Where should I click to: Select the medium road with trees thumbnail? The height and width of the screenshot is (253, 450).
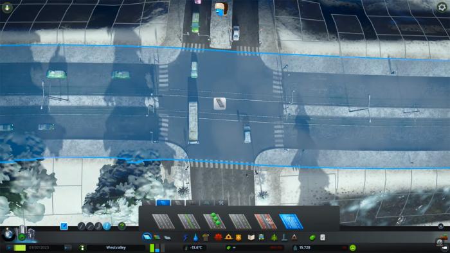pos(214,222)
